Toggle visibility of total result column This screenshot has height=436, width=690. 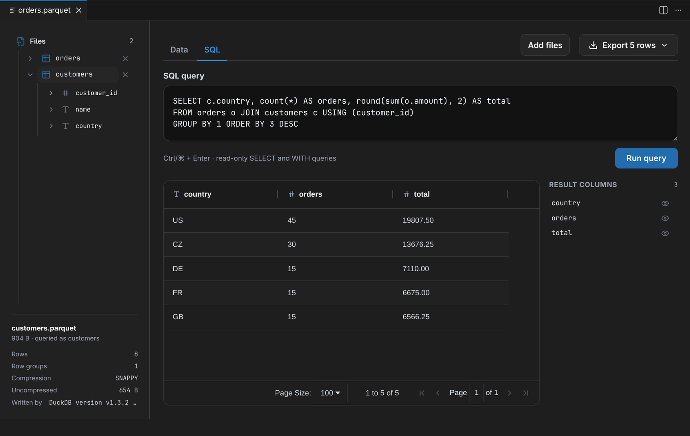665,233
